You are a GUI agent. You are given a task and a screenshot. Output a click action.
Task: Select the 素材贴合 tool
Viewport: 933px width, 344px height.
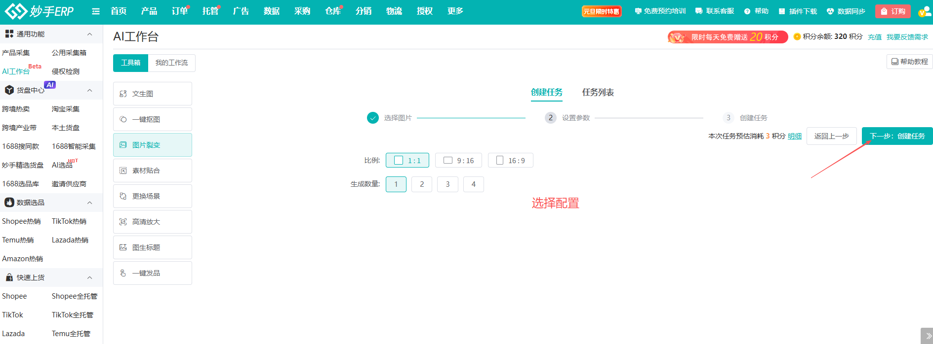point(152,171)
